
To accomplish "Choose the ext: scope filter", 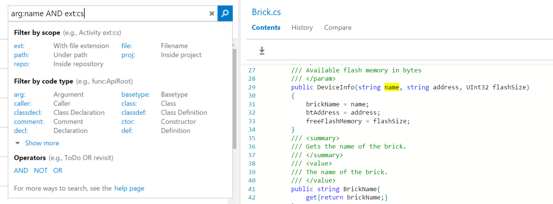I will (19, 46).
